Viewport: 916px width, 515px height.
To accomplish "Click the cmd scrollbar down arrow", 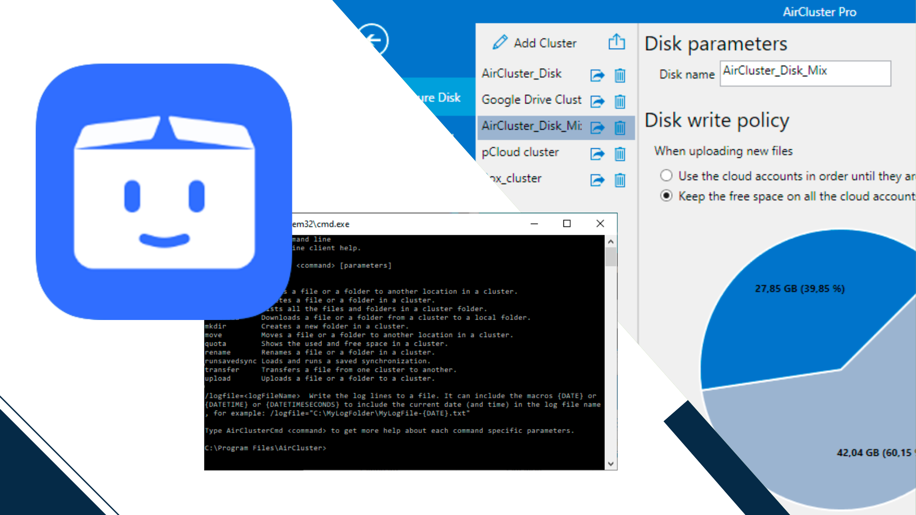I will 611,463.
